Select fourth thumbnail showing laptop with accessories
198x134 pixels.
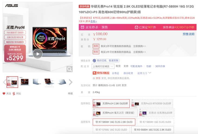[x=49, y=82]
